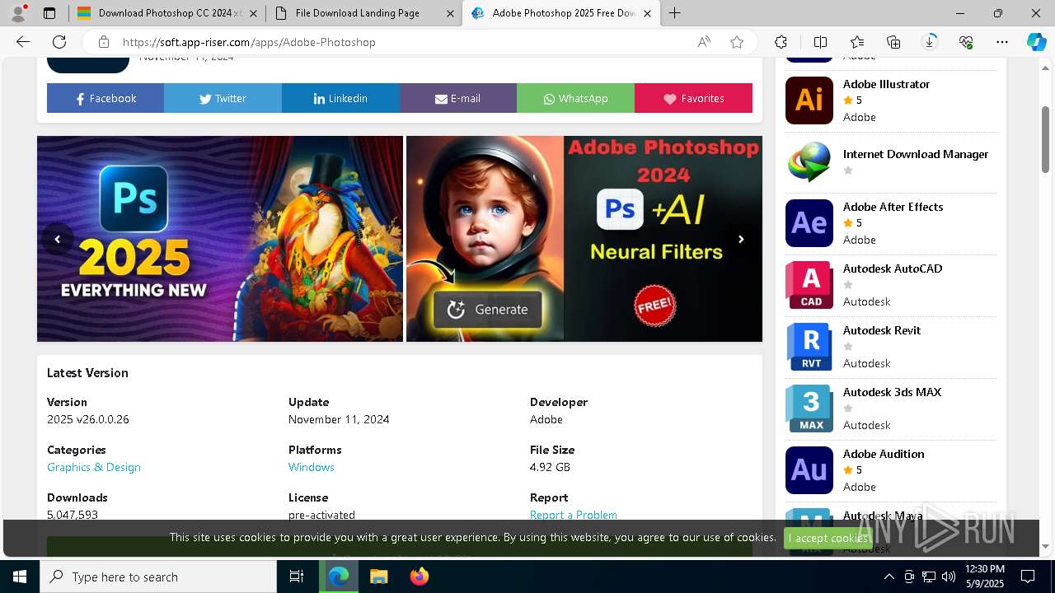Add to Favorites with pink button
1055x593 pixels.
point(693,98)
